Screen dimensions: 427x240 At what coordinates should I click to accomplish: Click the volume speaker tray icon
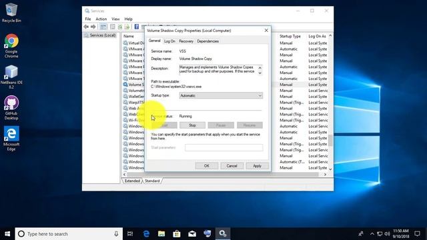point(387,234)
